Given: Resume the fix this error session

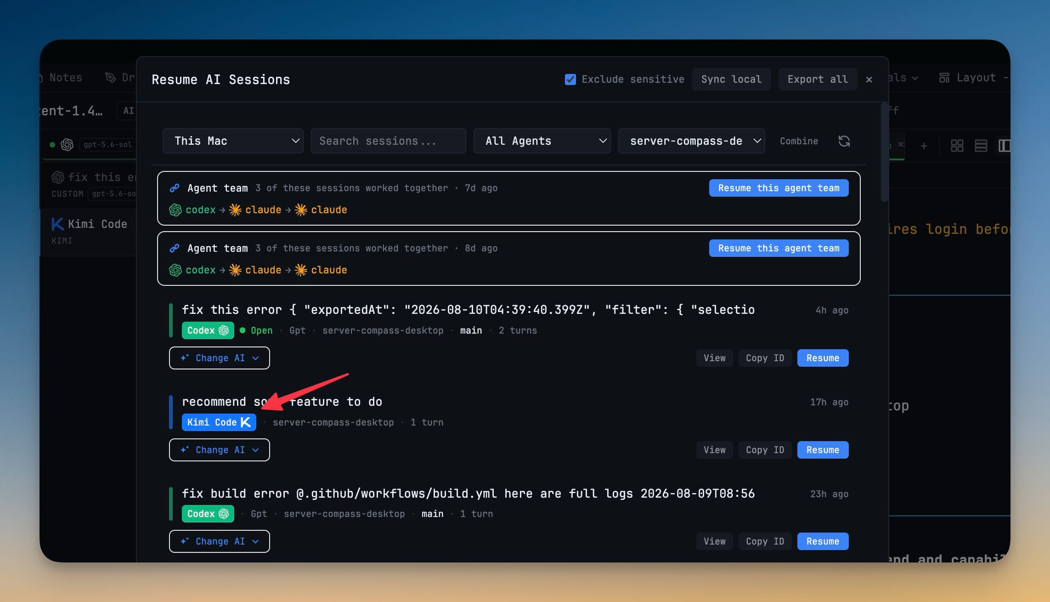Looking at the screenshot, I should 823,358.
